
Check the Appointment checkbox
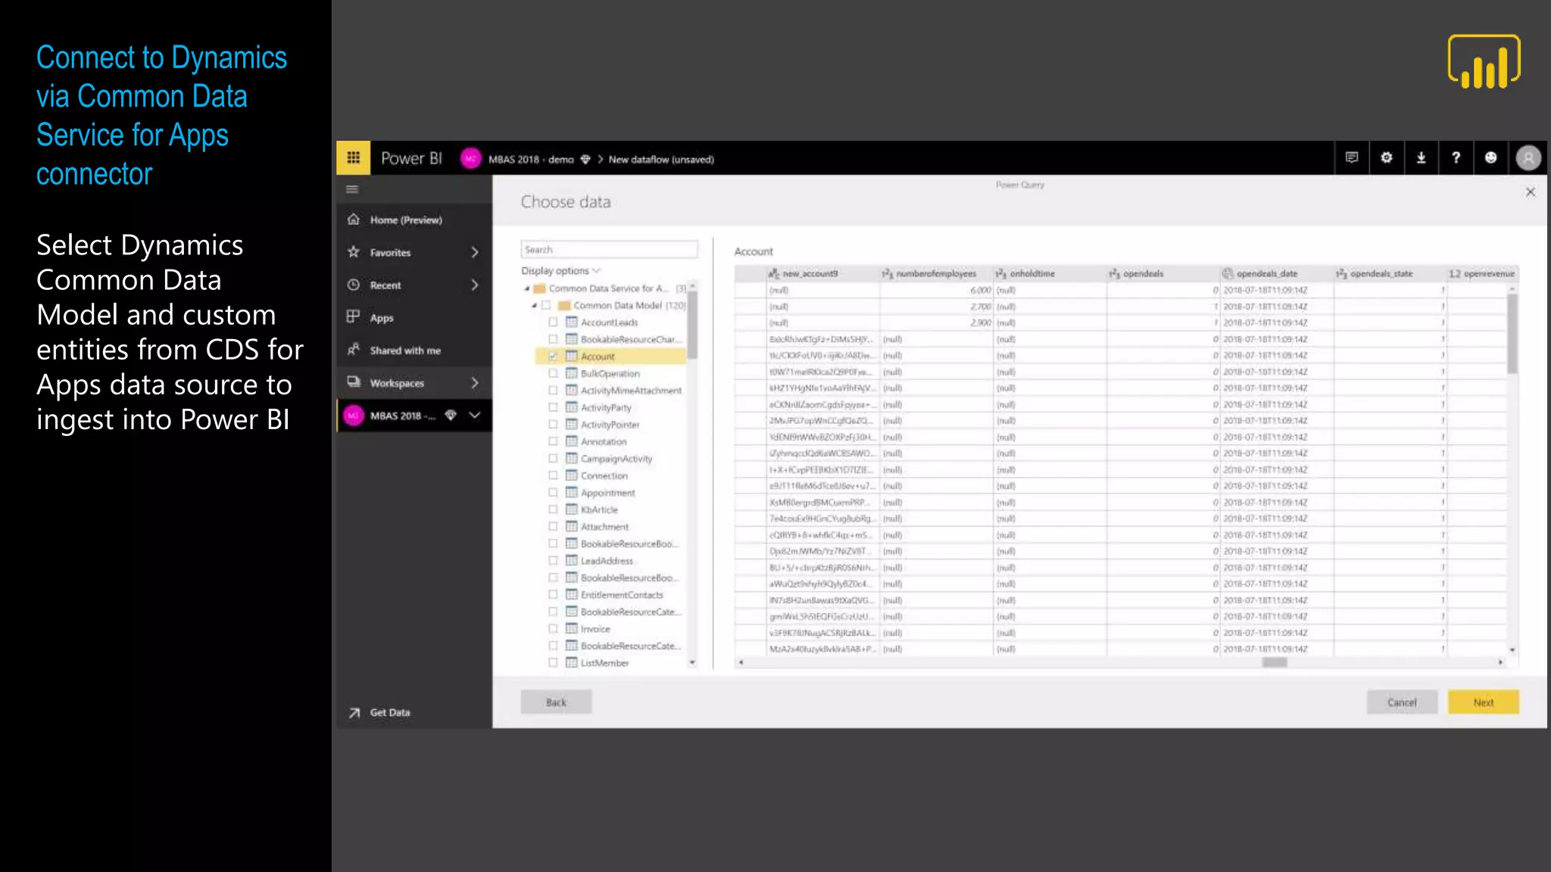(x=553, y=493)
